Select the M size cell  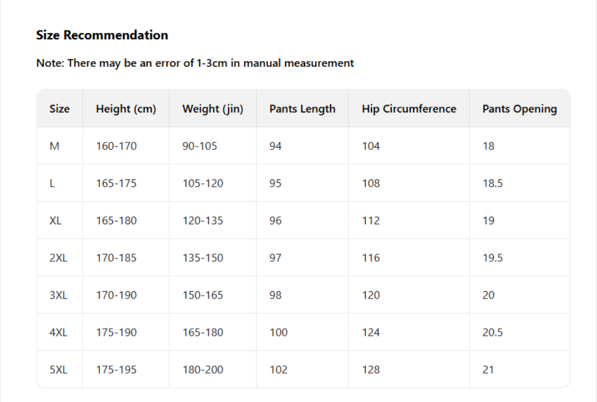[55, 146]
